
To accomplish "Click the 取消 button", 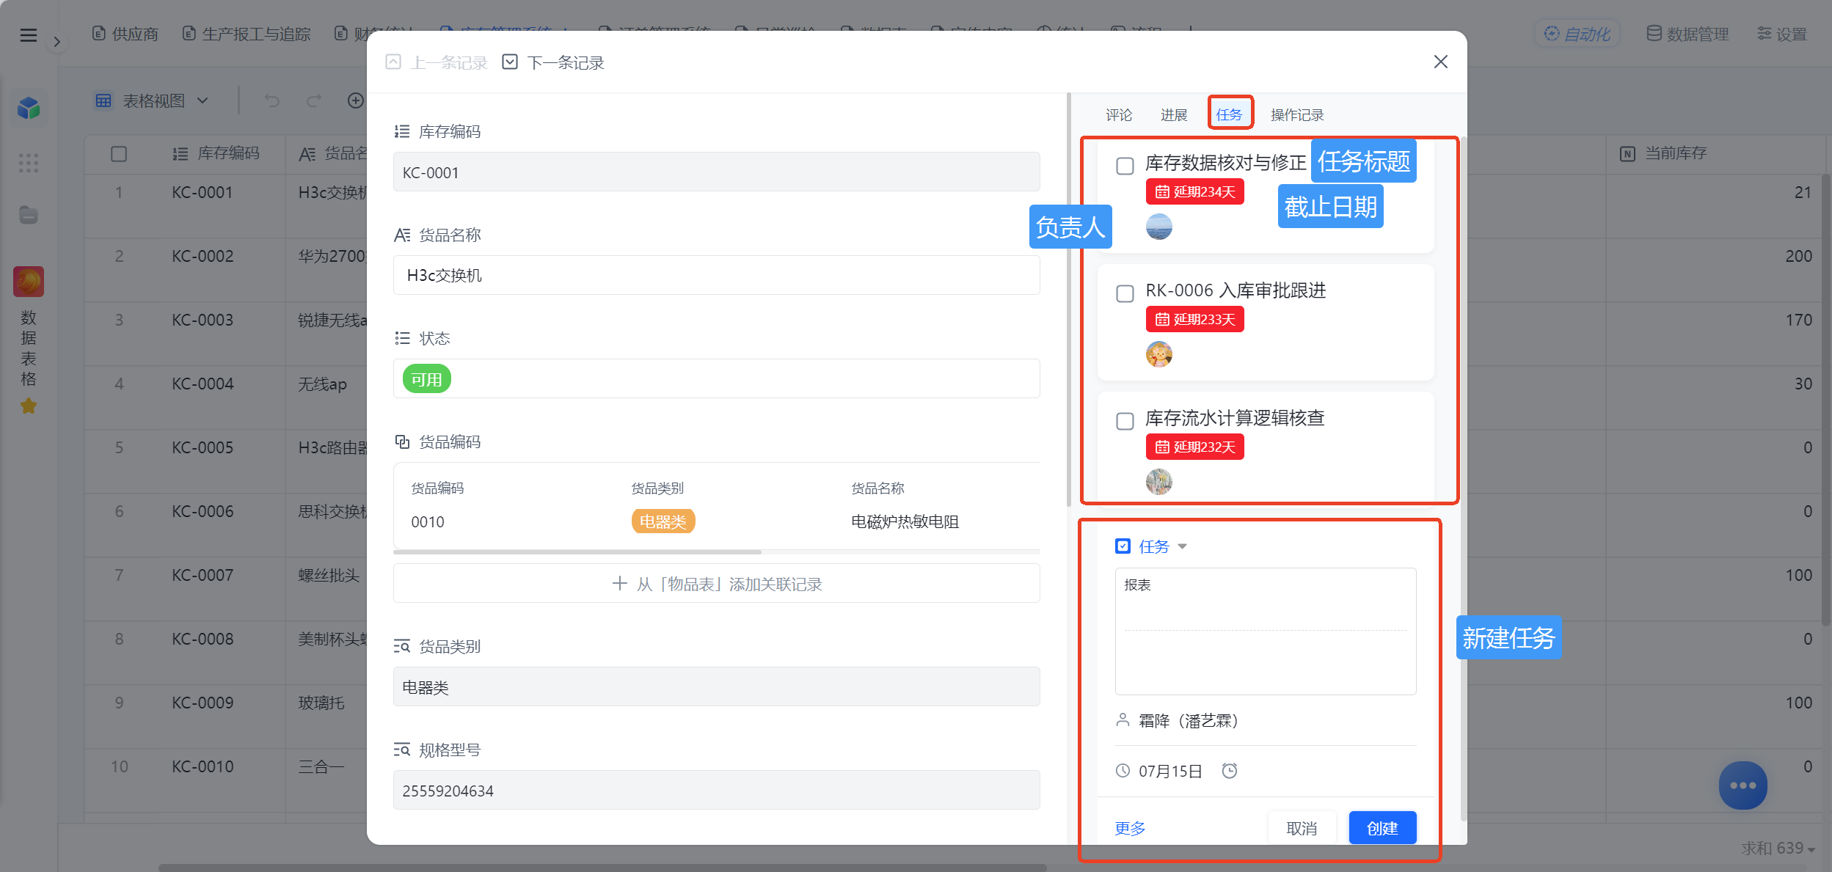I will (x=1301, y=828).
